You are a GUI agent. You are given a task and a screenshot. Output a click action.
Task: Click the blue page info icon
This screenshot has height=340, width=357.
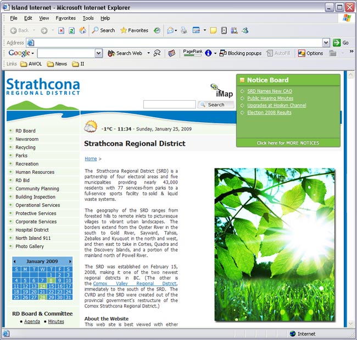(x=208, y=53)
